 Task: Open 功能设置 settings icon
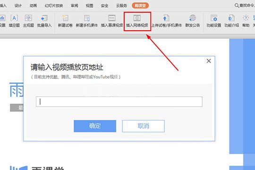pyautogui.click(x=214, y=18)
